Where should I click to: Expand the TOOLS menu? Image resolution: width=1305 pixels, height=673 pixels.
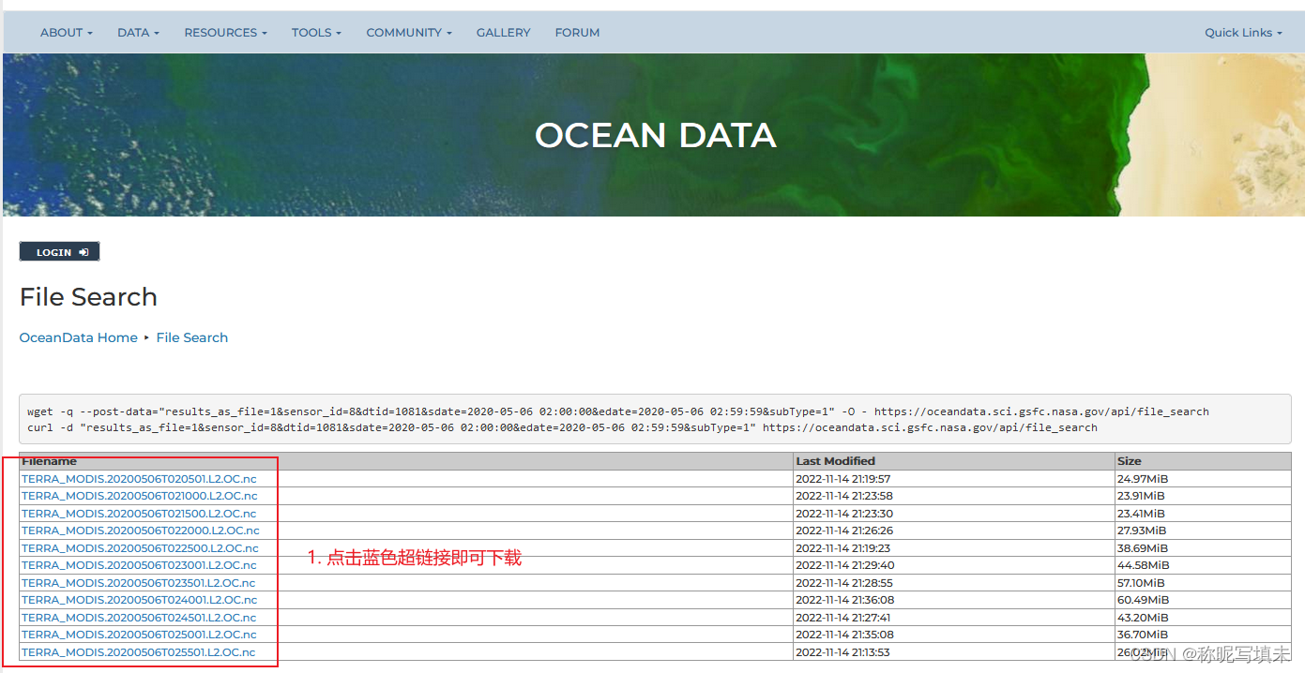click(x=316, y=32)
